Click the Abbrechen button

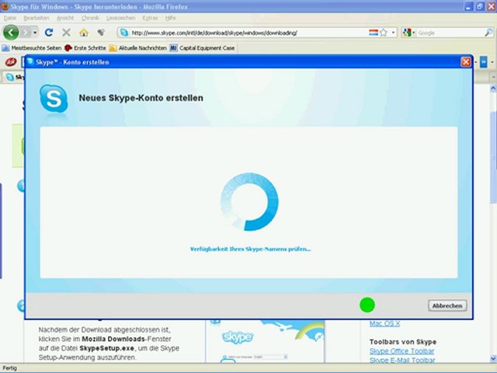(447, 305)
